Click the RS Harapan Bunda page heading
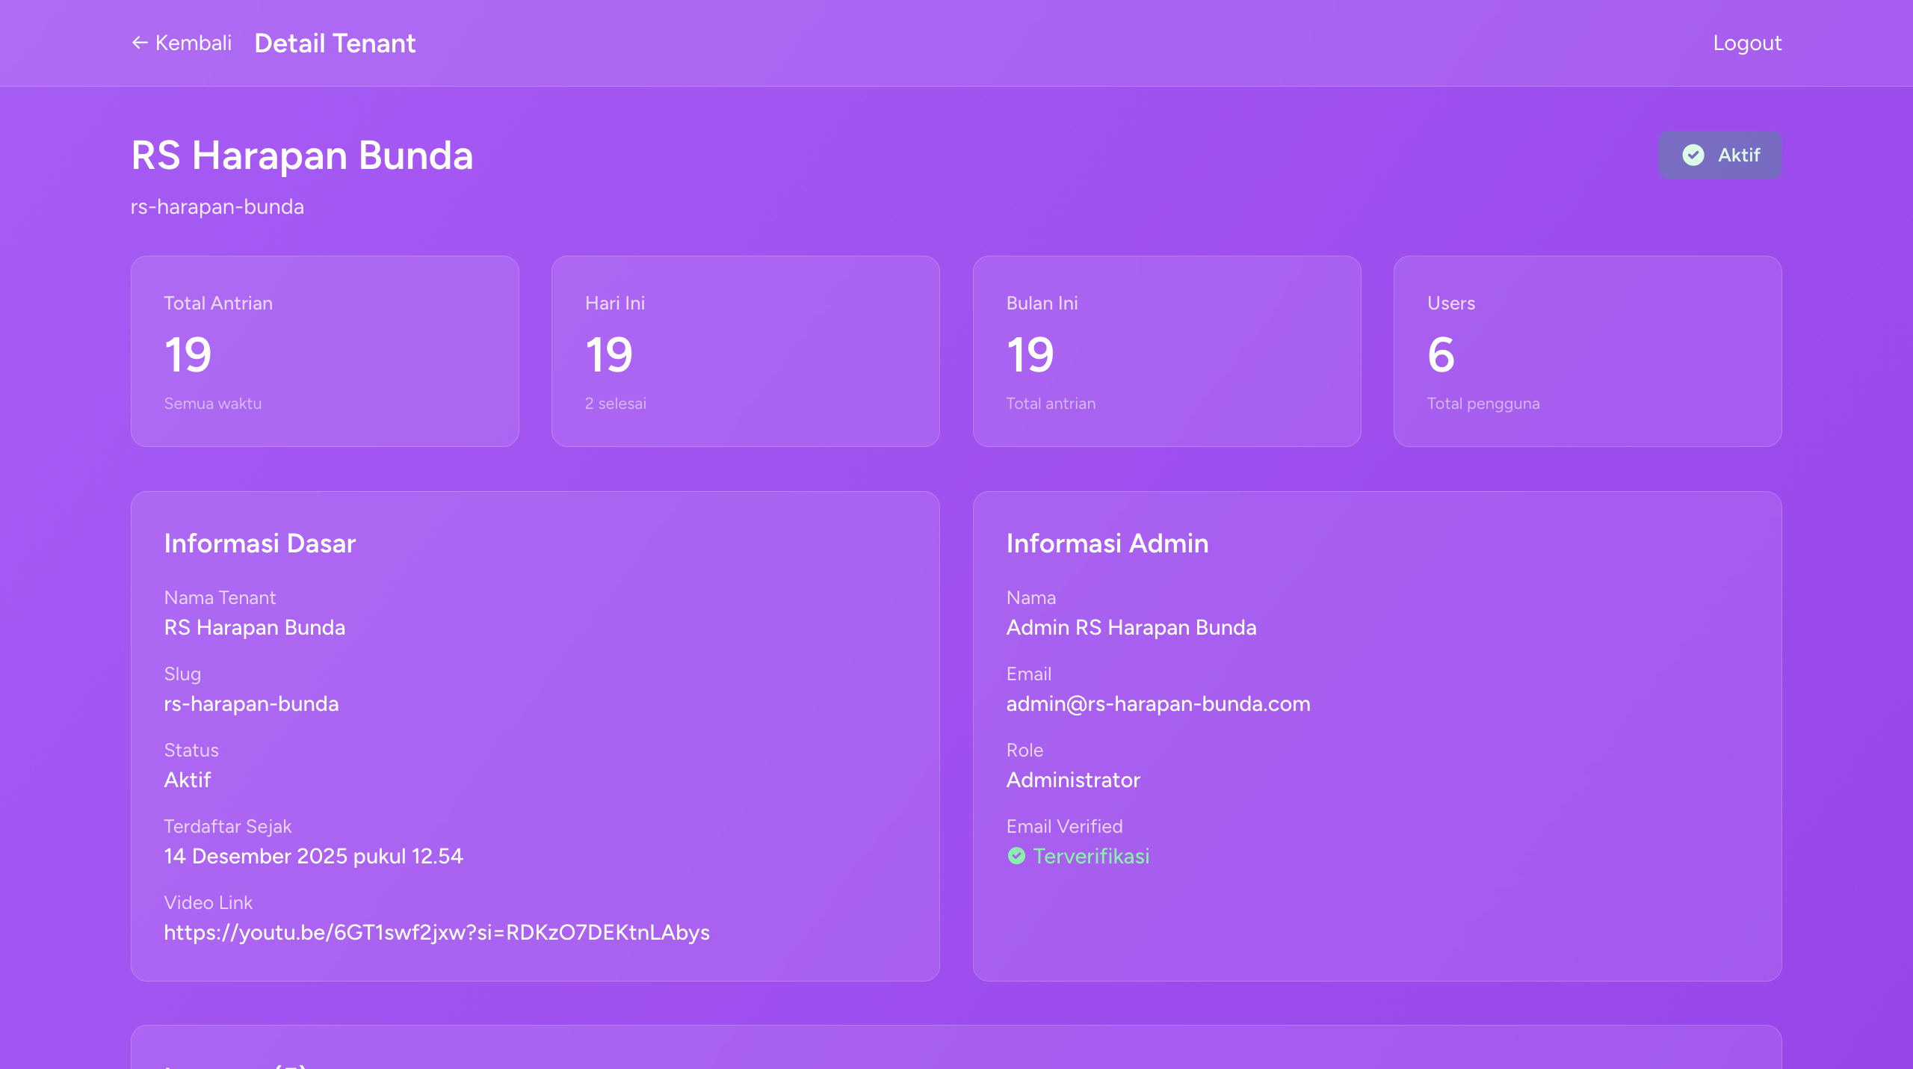The height and width of the screenshot is (1069, 1913). coord(302,155)
